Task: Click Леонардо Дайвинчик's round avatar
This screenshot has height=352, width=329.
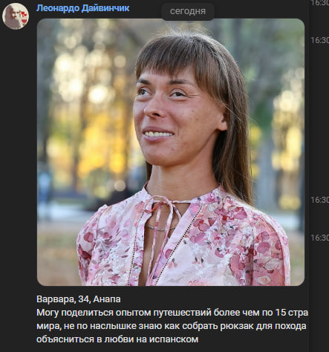Action: tap(16, 16)
